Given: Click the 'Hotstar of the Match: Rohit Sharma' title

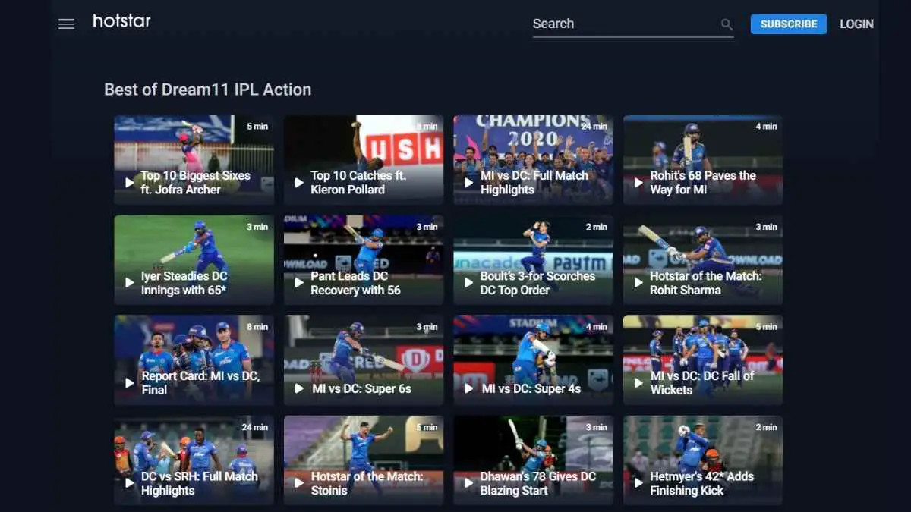Looking at the screenshot, I should click(706, 283).
